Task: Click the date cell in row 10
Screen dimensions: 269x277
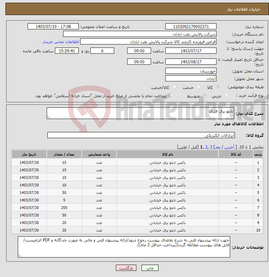Action: click(29, 230)
